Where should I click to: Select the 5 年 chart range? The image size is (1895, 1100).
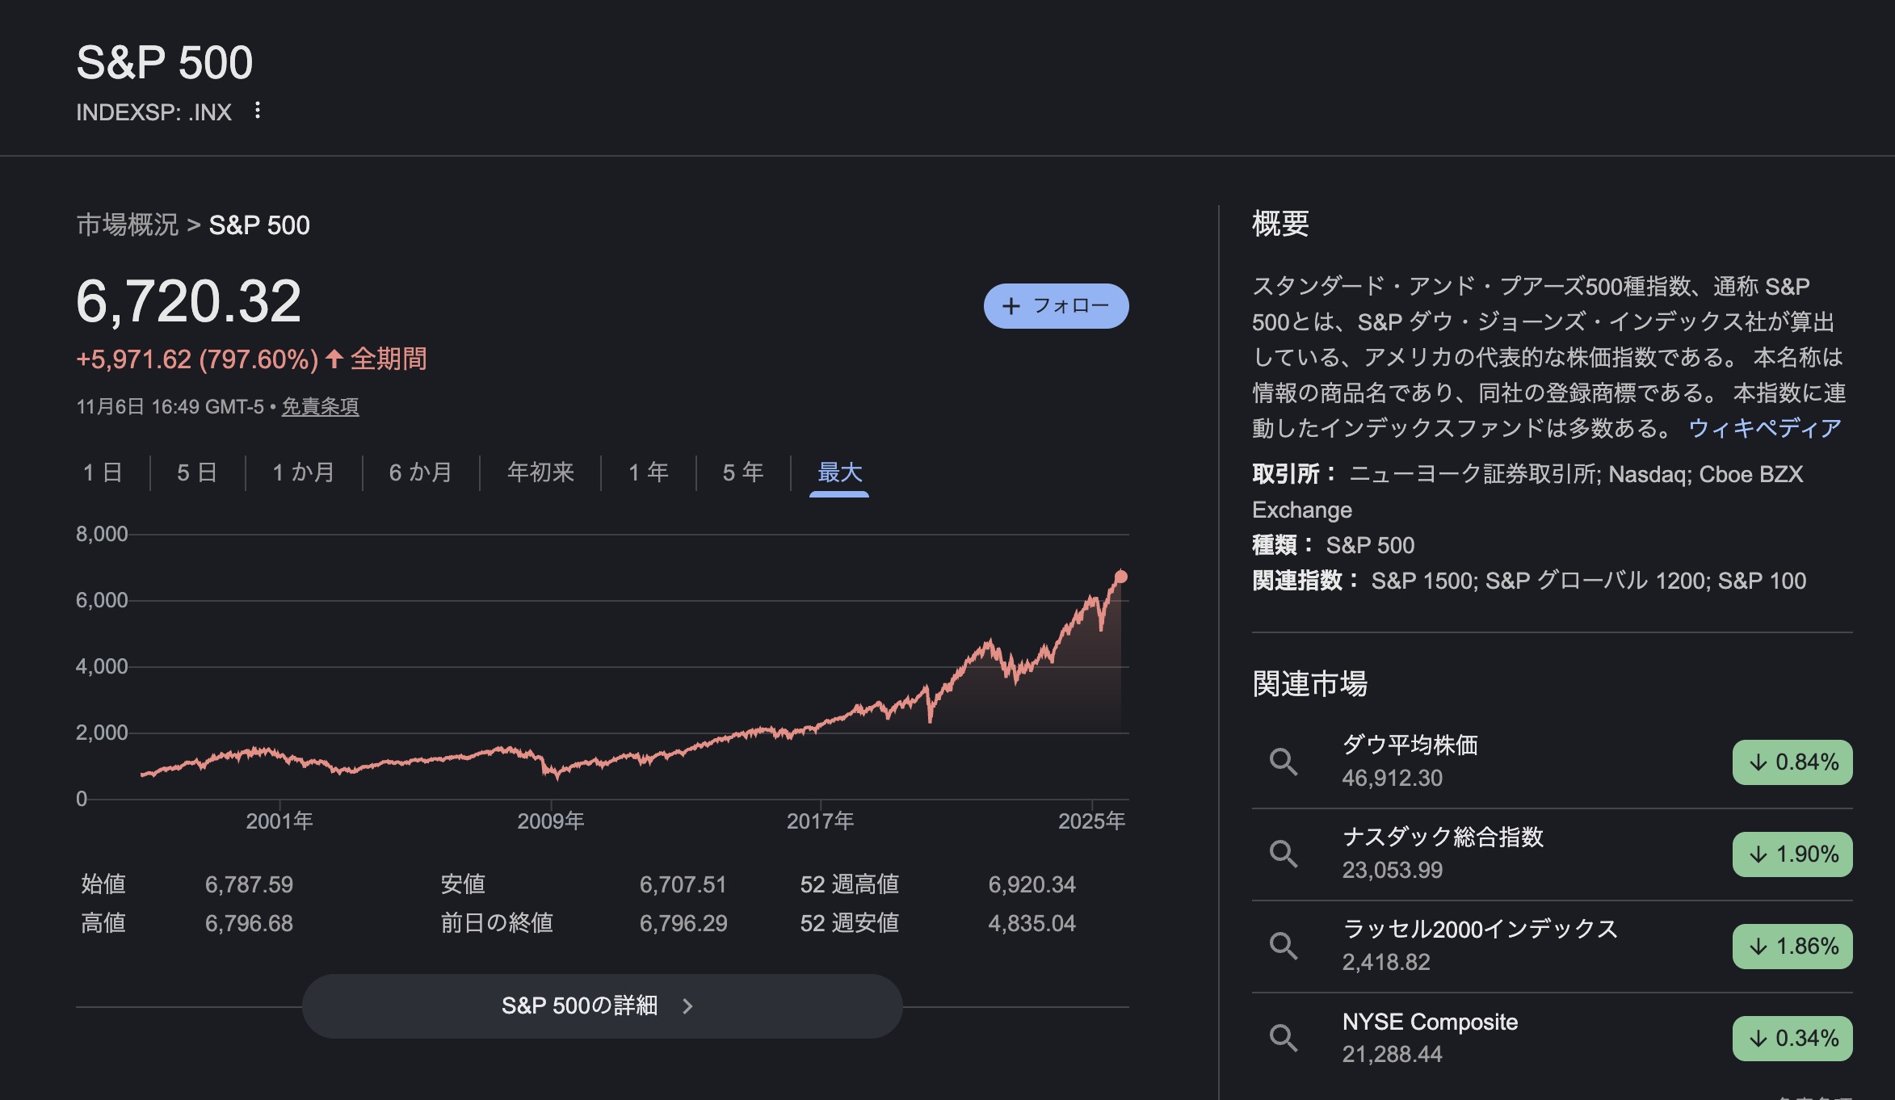pyautogui.click(x=743, y=472)
